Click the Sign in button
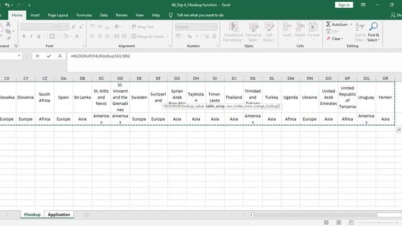This screenshot has width=402, height=226. click(344, 5)
